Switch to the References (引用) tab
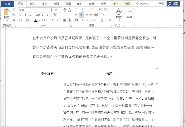185x127 pixels. tap(68, 4)
